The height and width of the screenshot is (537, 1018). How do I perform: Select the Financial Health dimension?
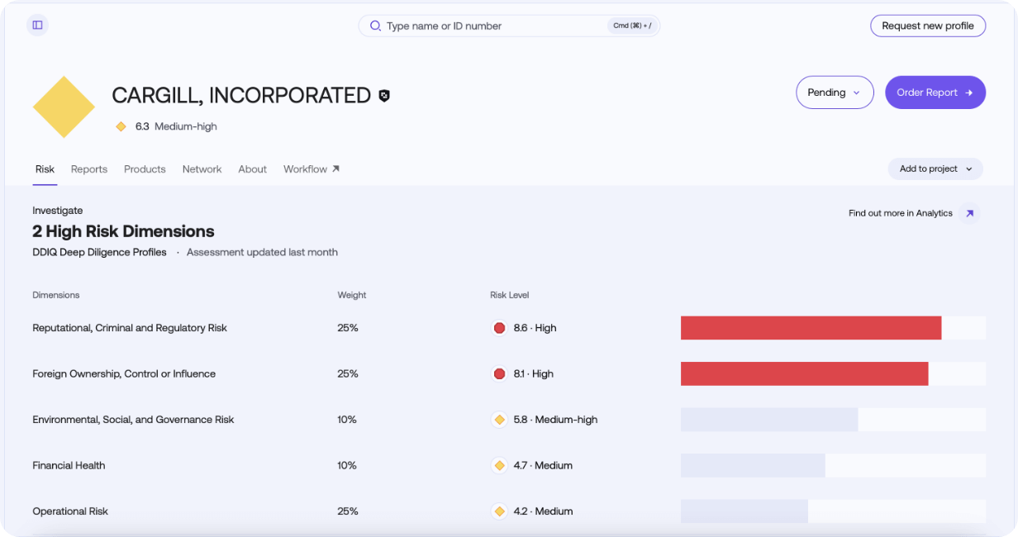pos(69,465)
